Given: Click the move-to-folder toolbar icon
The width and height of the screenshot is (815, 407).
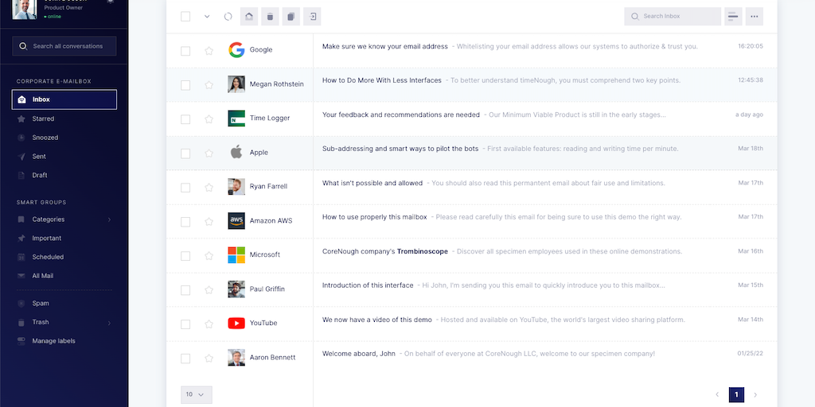Looking at the screenshot, I should click(x=312, y=17).
